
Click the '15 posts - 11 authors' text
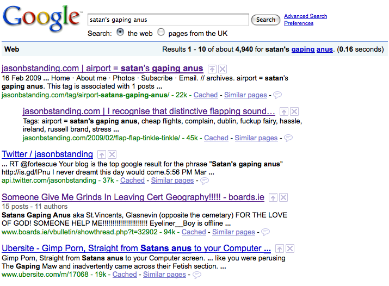[x=35, y=207]
